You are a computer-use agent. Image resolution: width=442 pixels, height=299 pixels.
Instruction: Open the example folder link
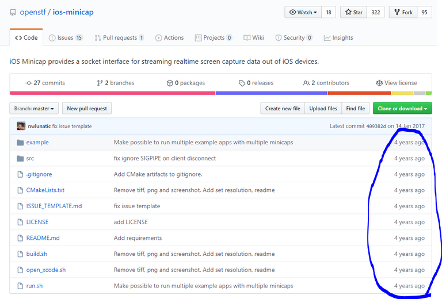[x=37, y=143]
